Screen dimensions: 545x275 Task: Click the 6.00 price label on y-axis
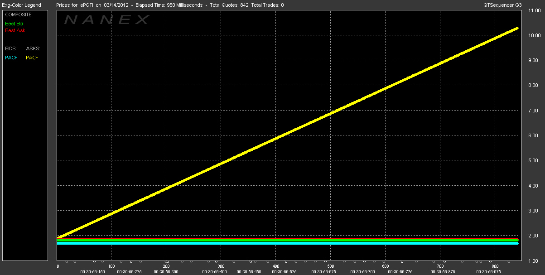pyautogui.click(x=533, y=135)
